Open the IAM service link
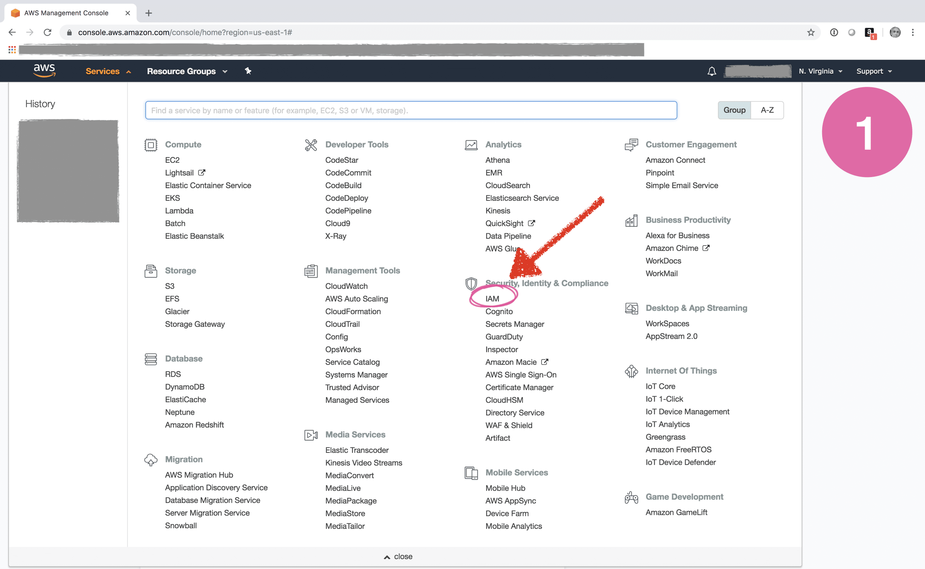This screenshot has height=569, width=925. point(492,299)
